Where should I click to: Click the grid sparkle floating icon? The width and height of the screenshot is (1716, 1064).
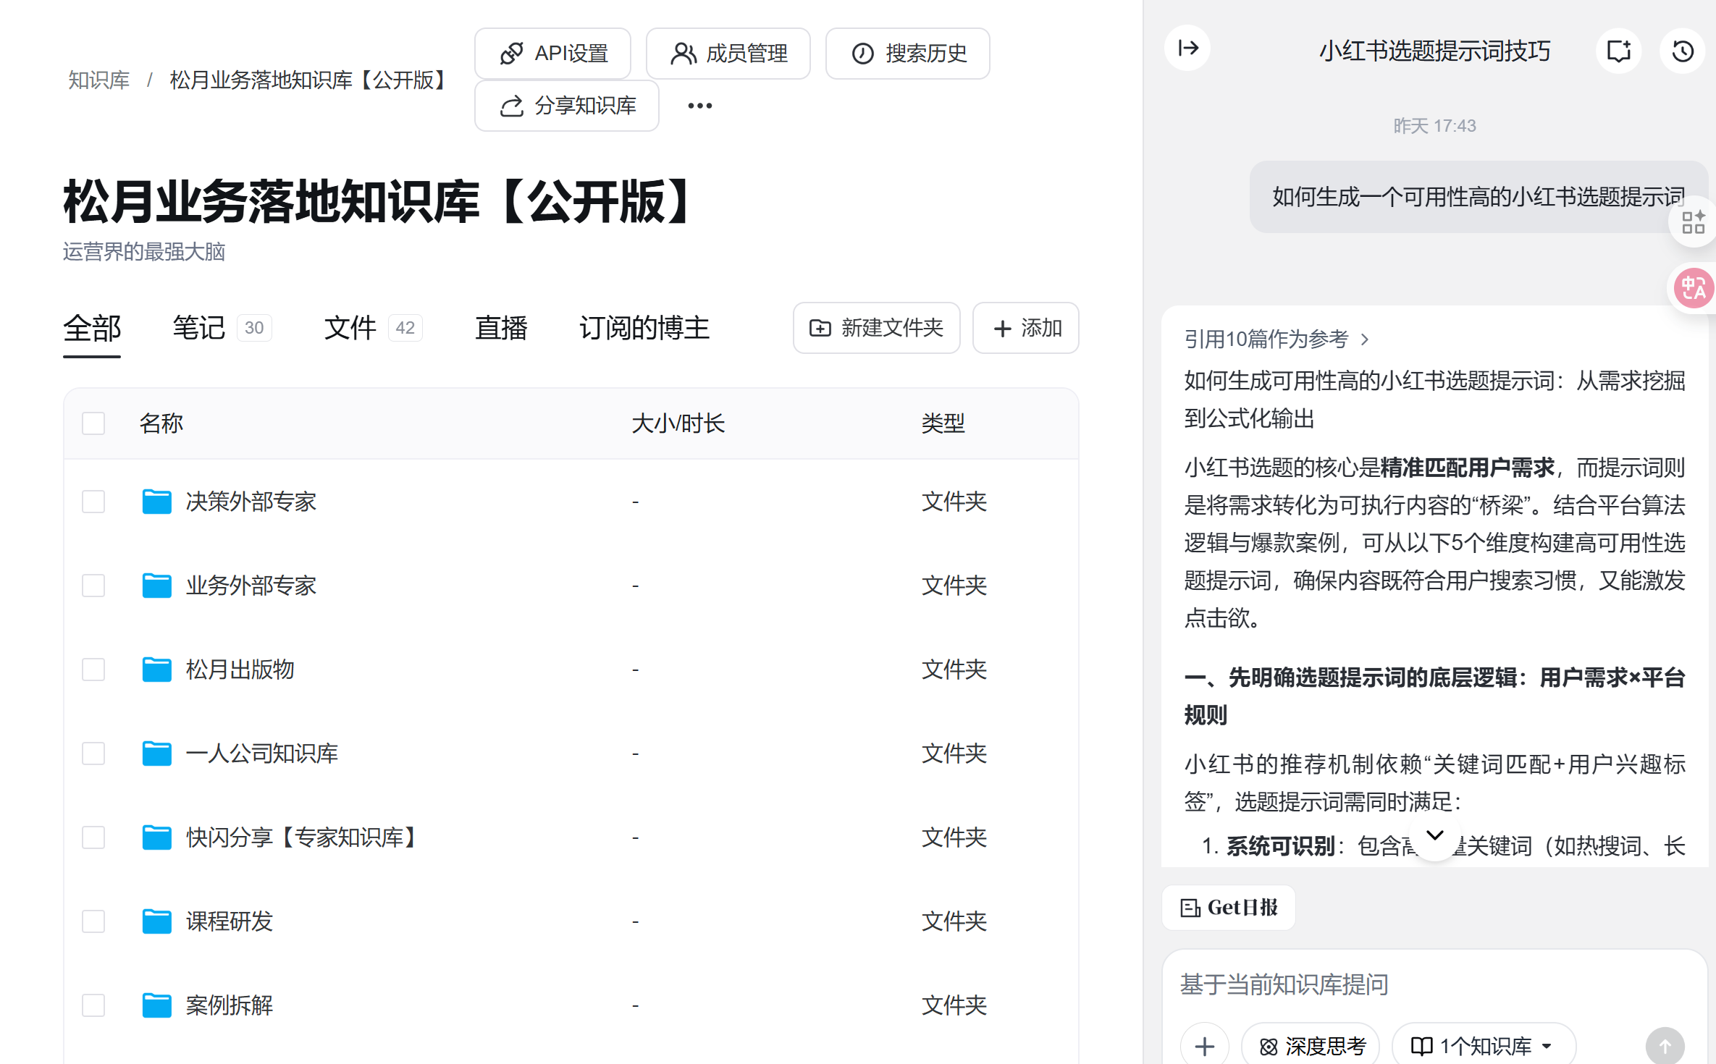pos(1694,222)
